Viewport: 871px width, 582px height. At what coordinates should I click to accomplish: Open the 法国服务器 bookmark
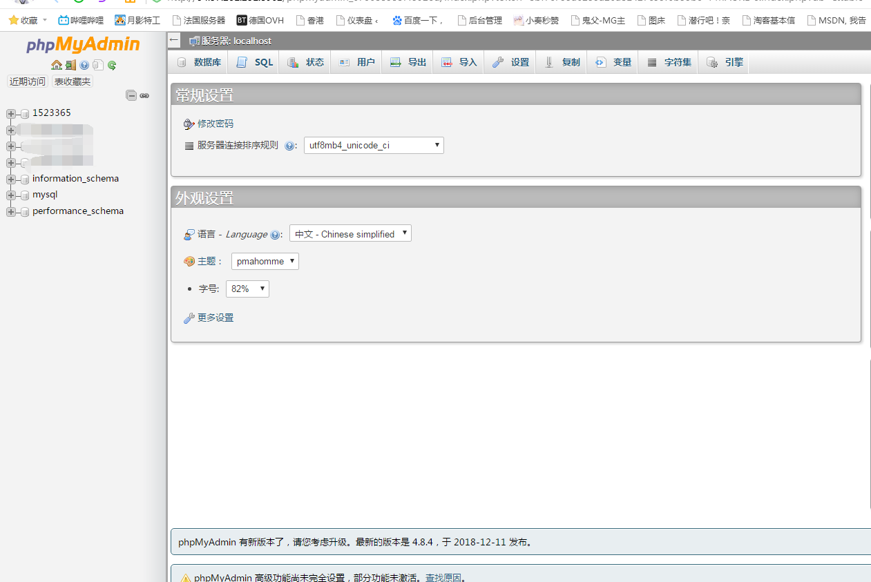(199, 20)
